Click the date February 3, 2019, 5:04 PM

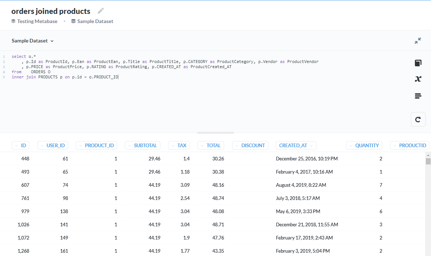(x=302, y=251)
